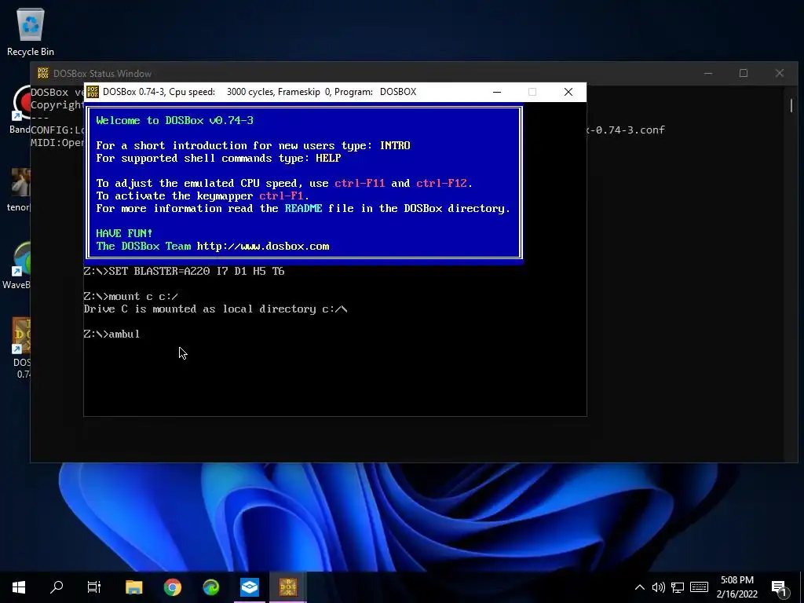Launch Microsoft Edge from the taskbar

pyautogui.click(x=210, y=587)
